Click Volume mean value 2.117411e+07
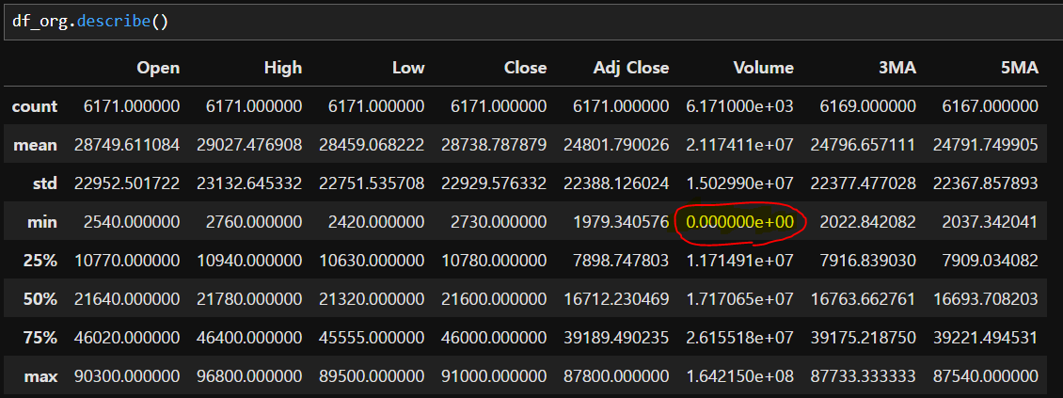The width and height of the screenshot is (1063, 398). [739, 145]
